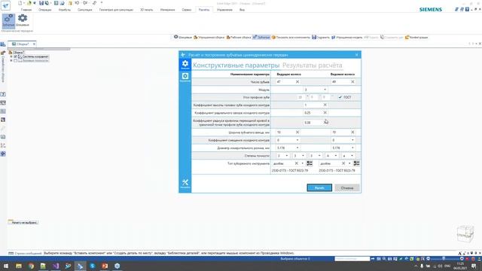Open tool settings for driven wheel cutter
The height and width of the screenshot is (271, 482).
(356, 163)
